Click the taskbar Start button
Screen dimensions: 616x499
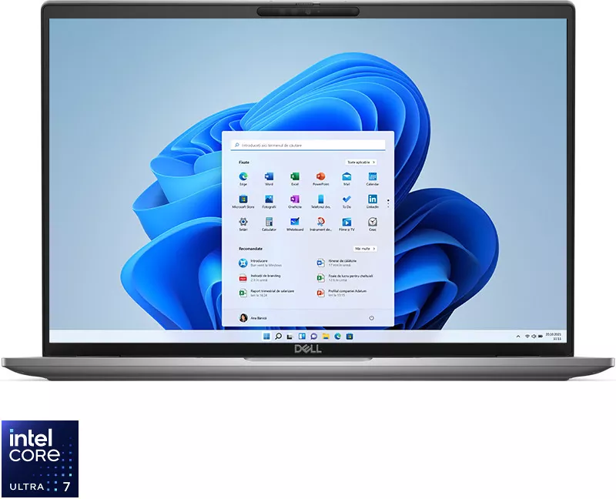266,337
